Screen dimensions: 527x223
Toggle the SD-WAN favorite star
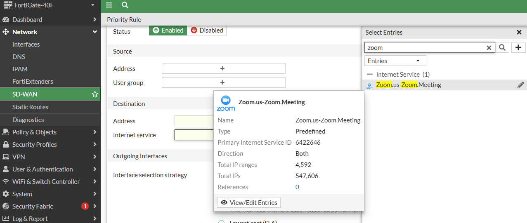95,94
